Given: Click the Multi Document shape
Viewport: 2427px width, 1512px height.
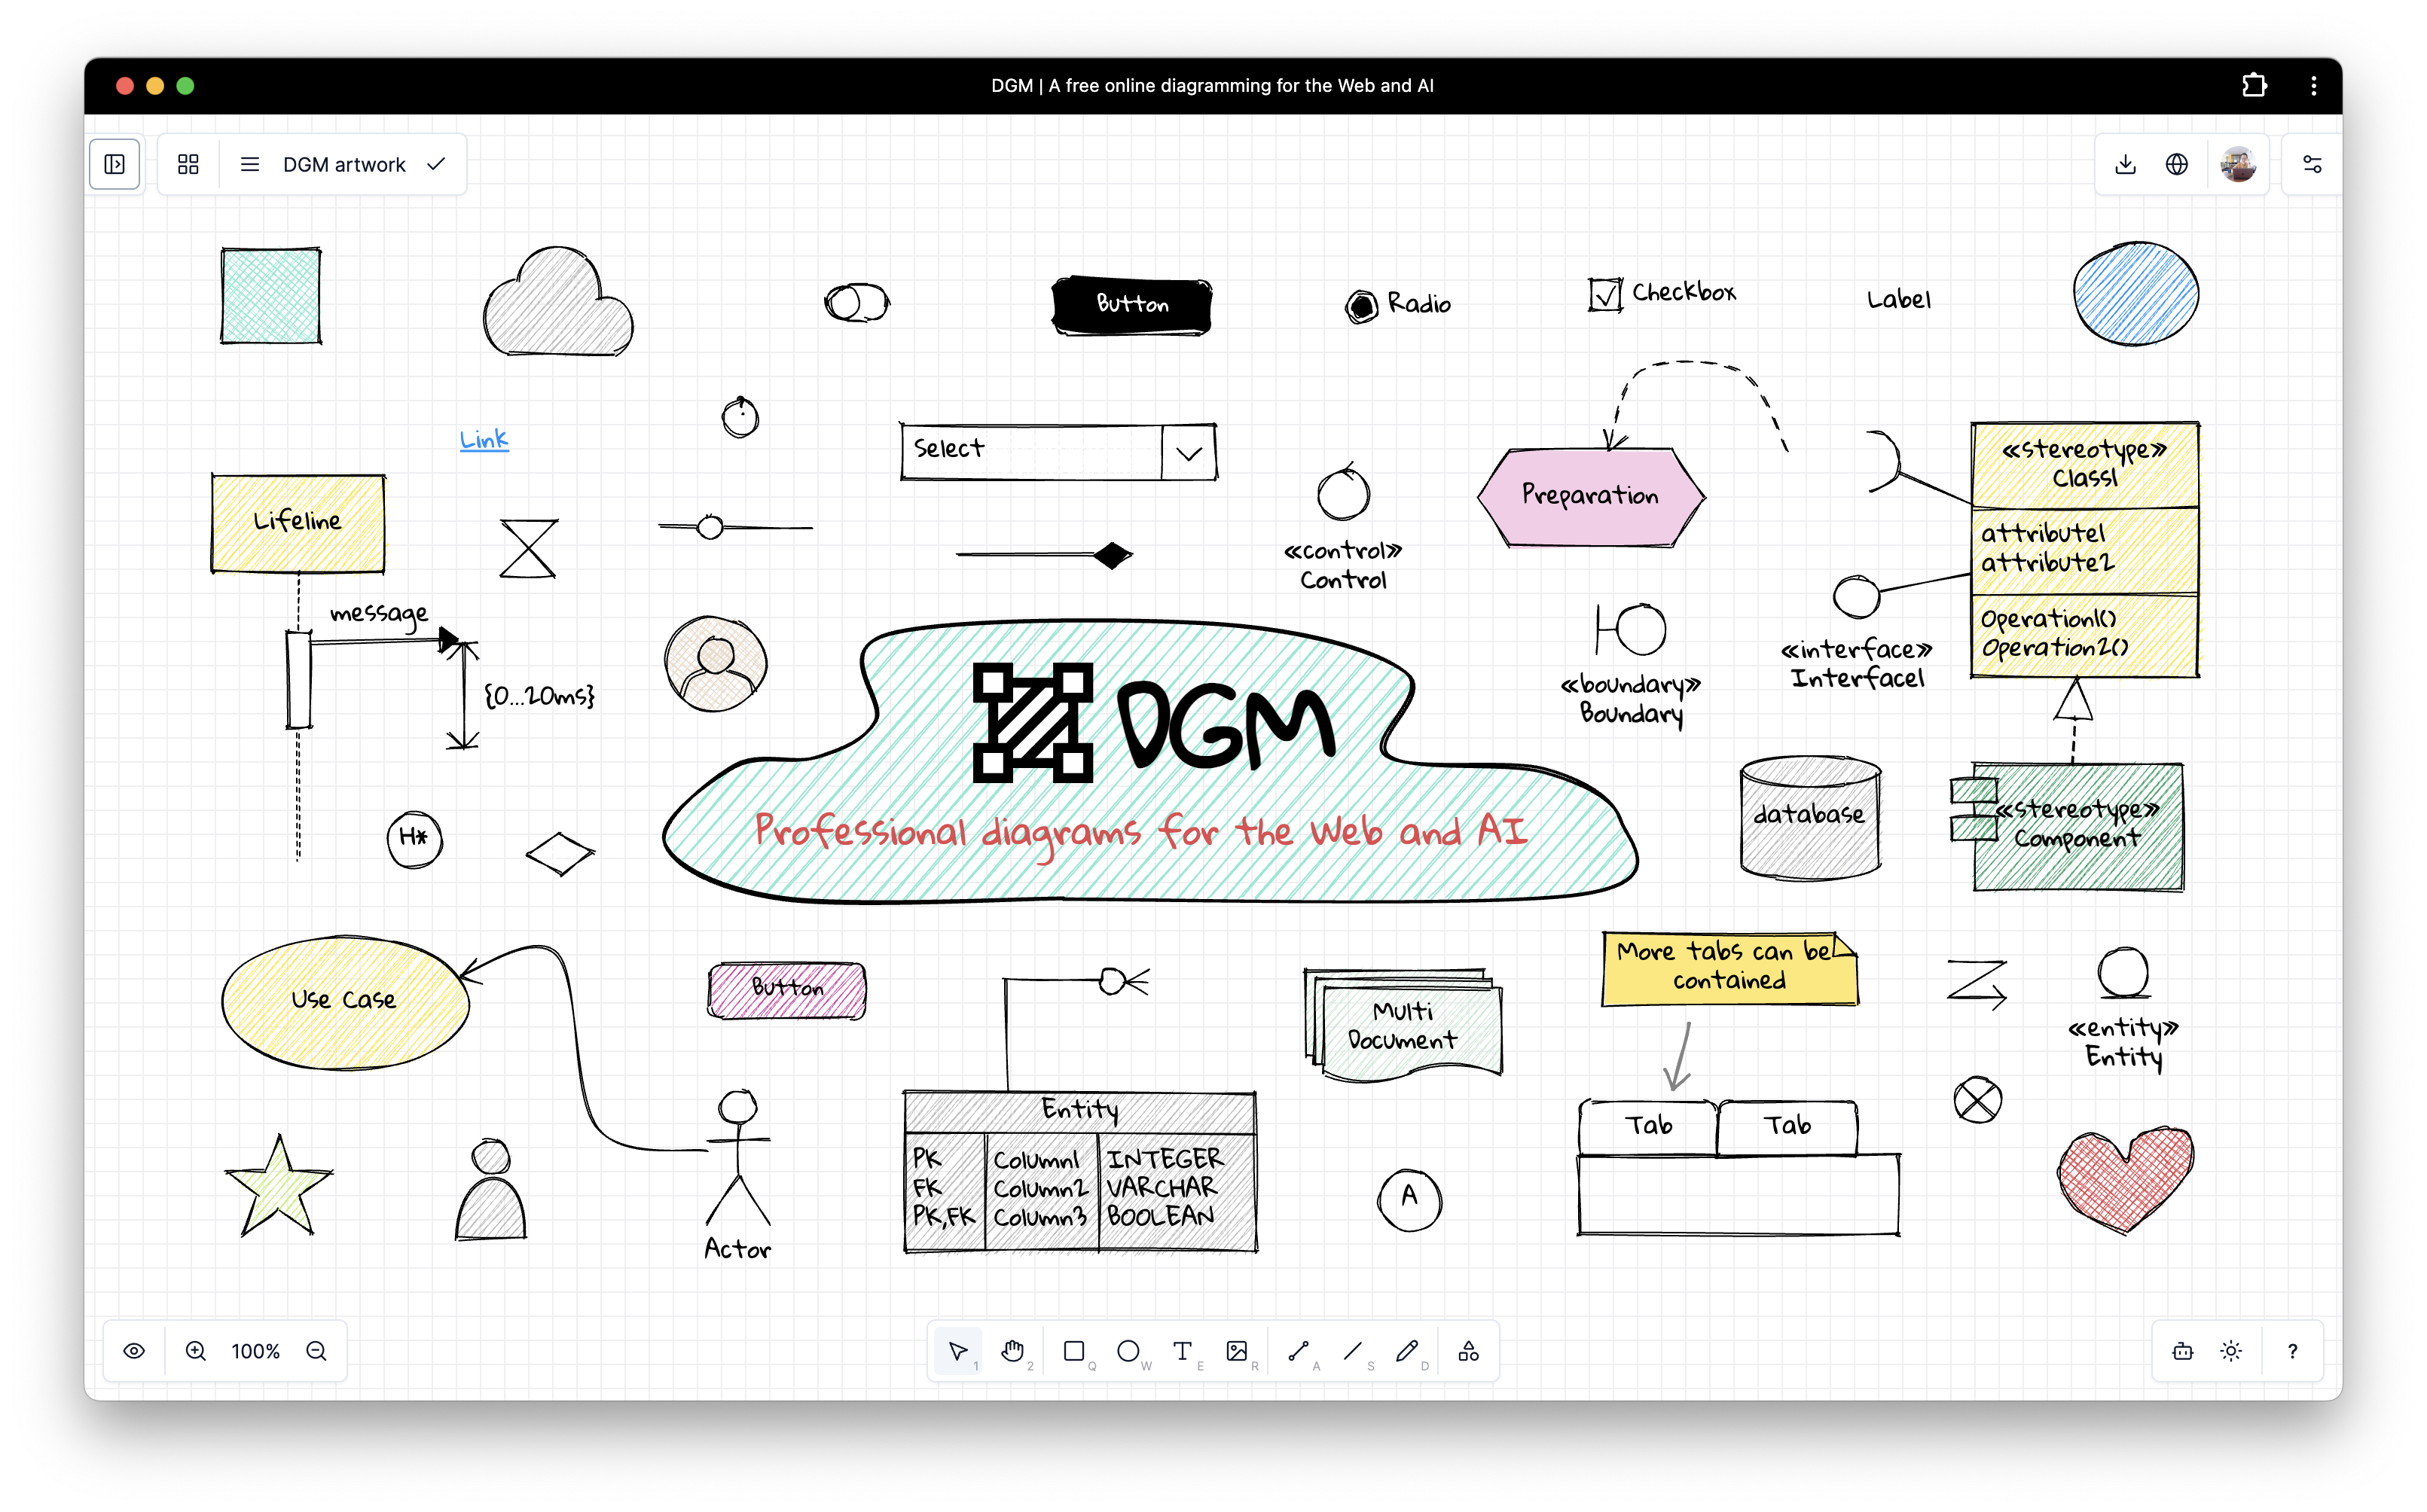Looking at the screenshot, I should [x=1403, y=1025].
